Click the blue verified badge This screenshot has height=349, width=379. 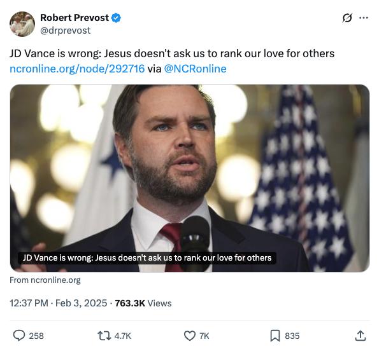117,18
